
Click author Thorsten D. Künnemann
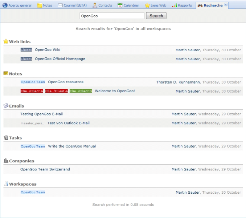[x=178, y=82]
